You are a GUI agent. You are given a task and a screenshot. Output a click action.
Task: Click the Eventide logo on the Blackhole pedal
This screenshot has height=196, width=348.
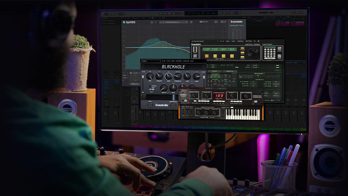[162, 105]
